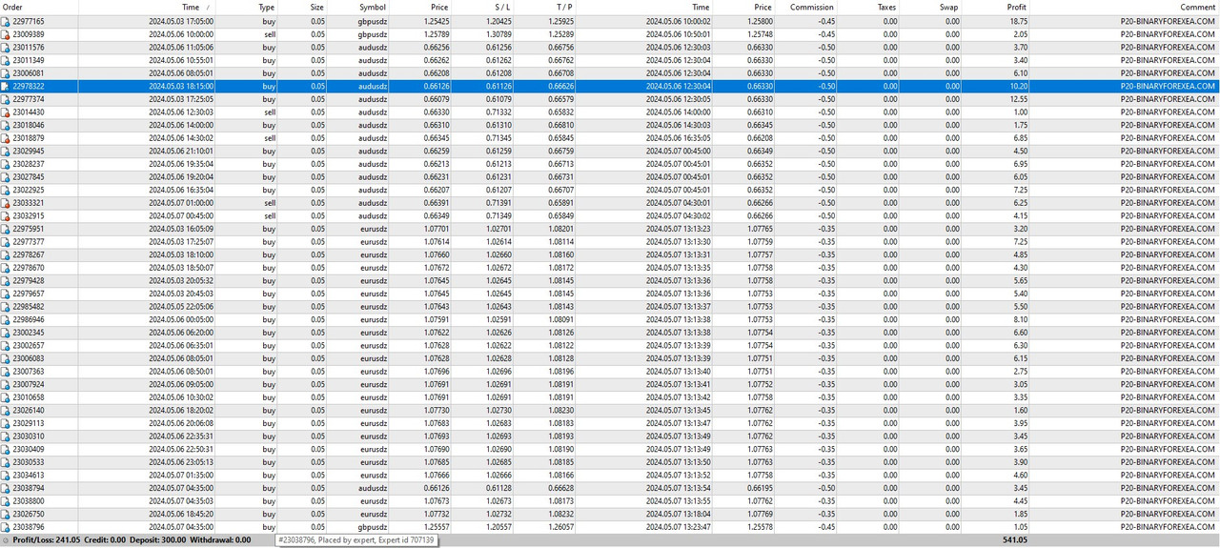Click the sell icon beside 23033321
The image size is (1220, 548).
(x=6, y=203)
